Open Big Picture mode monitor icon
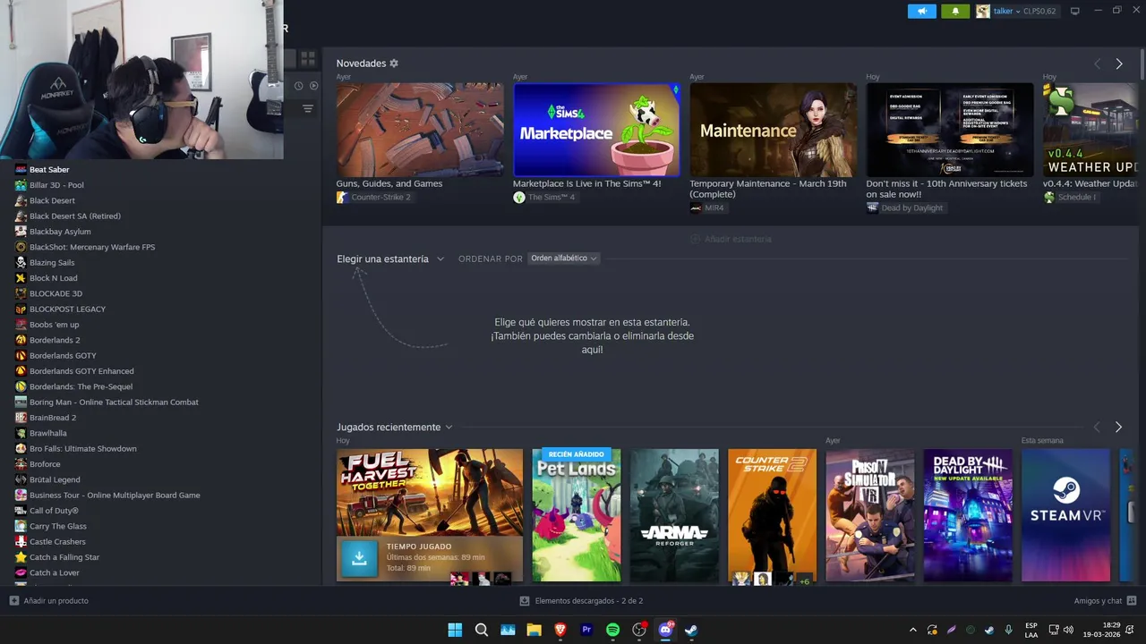The height and width of the screenshot is (644, 1146). (x=1075, y=12)
